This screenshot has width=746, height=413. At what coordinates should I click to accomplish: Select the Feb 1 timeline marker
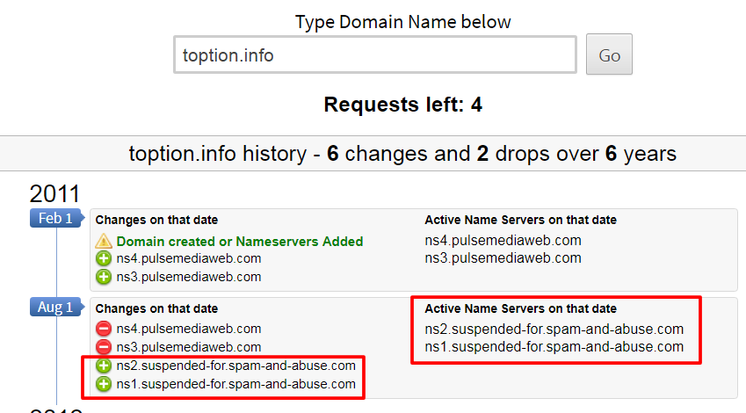coord(54,219)
